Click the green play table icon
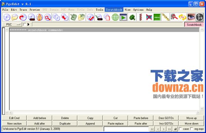 click(123, 17)
